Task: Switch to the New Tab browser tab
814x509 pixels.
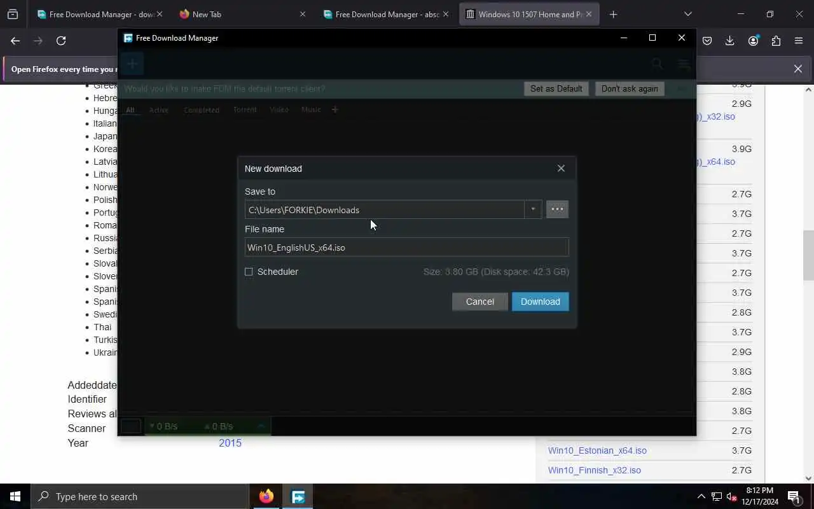Action: tap(243, 14)
